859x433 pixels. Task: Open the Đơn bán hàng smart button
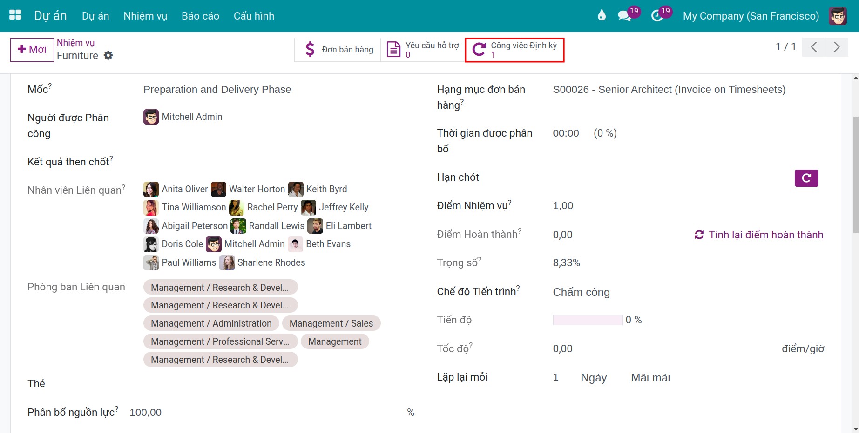(x=338, y=49)
